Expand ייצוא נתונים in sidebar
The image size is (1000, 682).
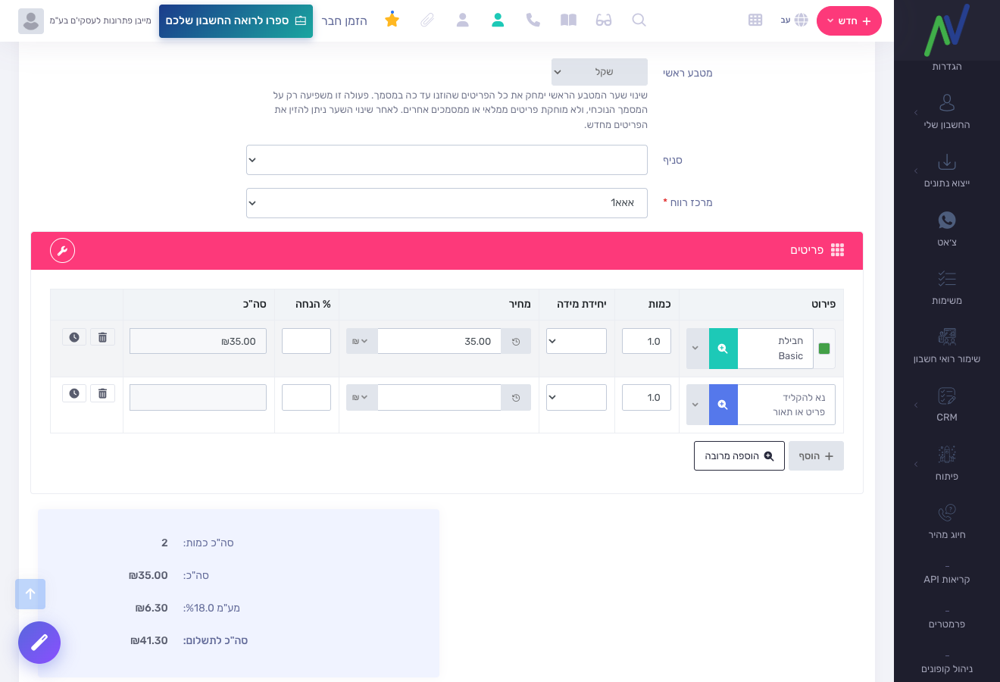pos(947,170)
